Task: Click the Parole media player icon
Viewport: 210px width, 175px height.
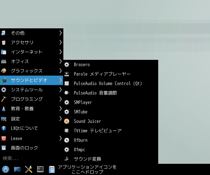Action: click(66, 74)
